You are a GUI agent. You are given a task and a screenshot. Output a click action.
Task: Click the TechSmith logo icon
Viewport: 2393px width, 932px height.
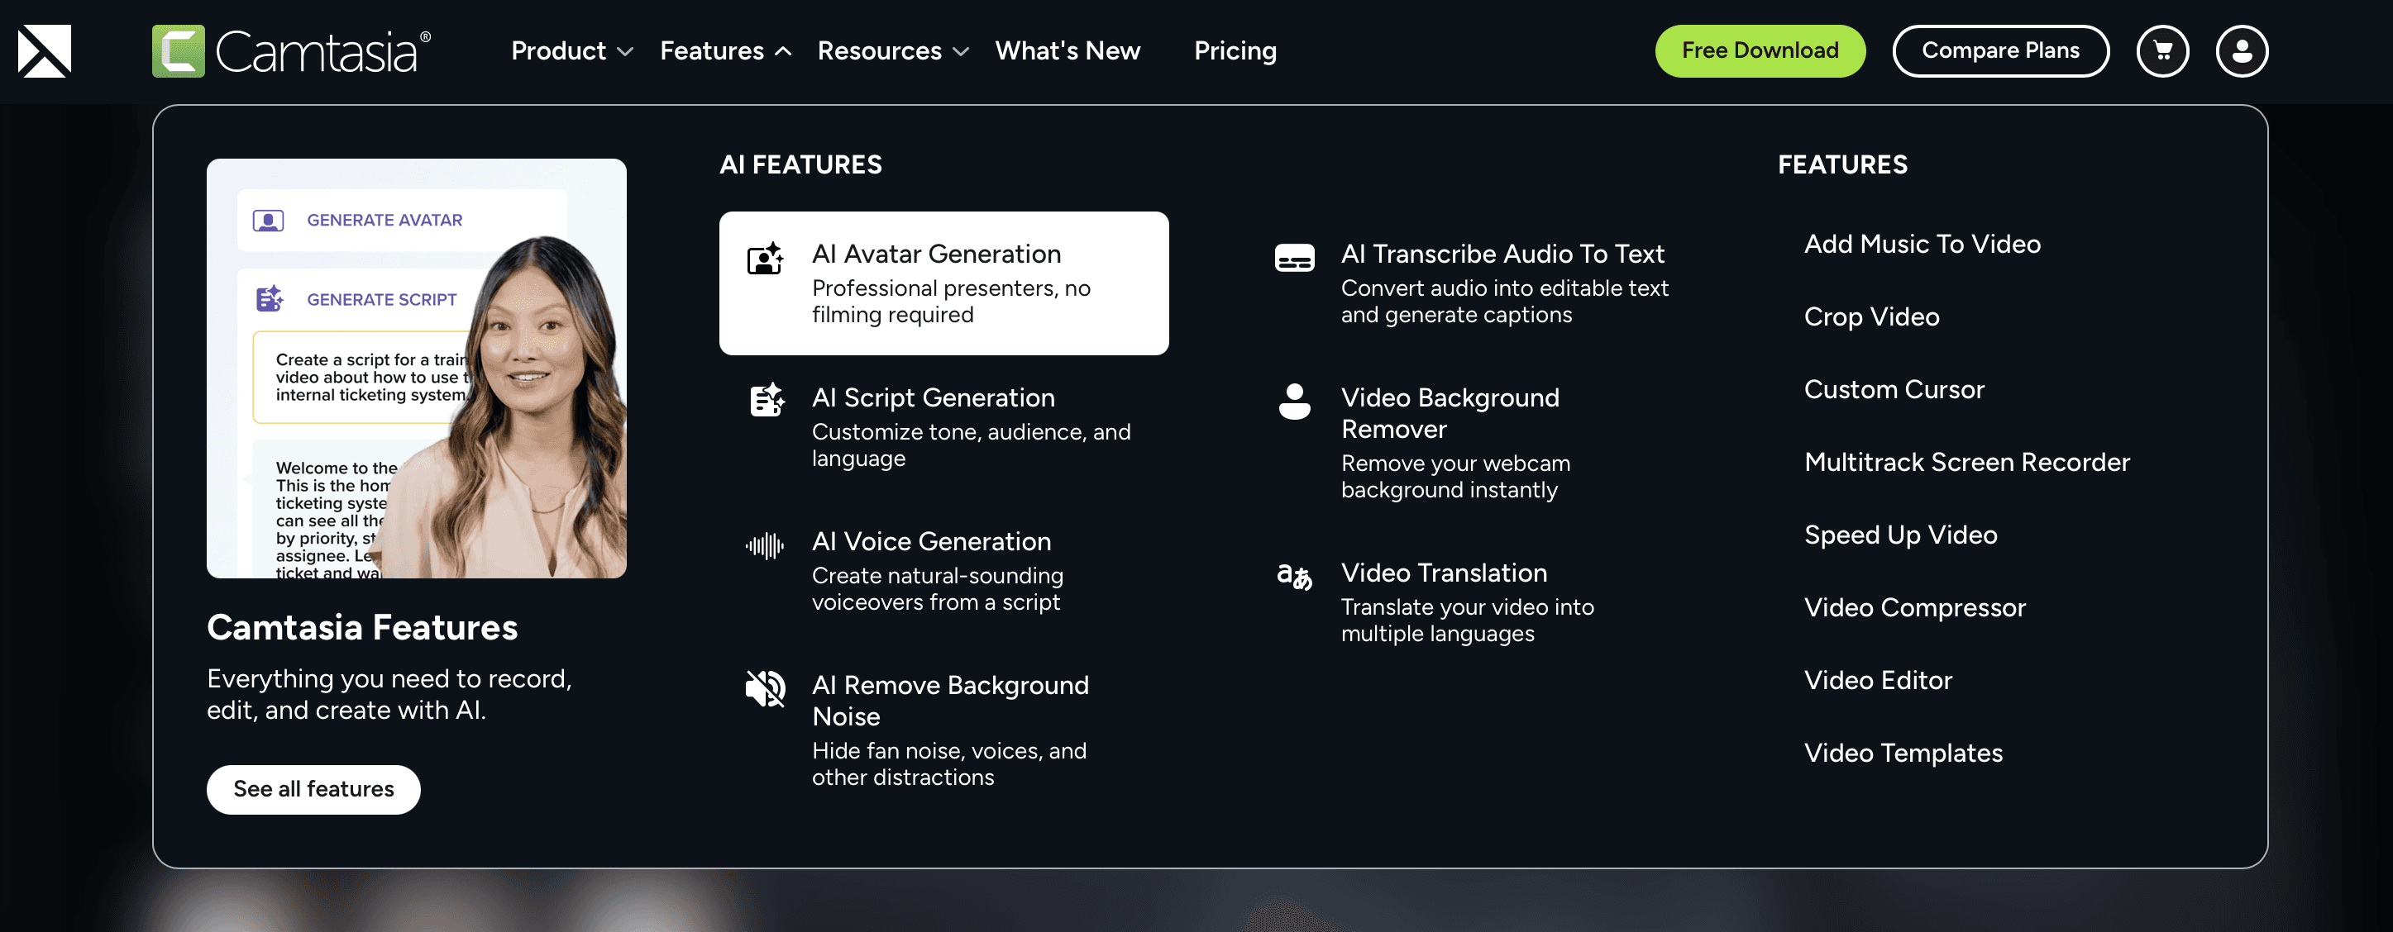point(44,51)
